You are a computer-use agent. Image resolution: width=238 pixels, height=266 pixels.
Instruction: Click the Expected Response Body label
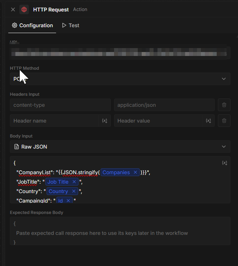pyautogui.click(x=37, y=212)
